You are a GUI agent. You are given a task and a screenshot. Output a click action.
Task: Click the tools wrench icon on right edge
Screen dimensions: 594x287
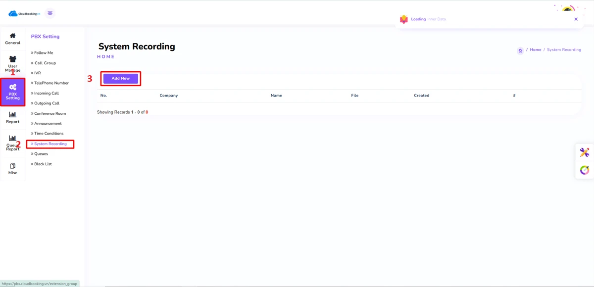click(585, 152)
